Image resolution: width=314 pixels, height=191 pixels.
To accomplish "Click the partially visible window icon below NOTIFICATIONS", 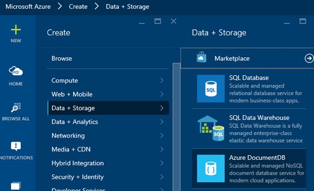I will [x=16, y=186].
